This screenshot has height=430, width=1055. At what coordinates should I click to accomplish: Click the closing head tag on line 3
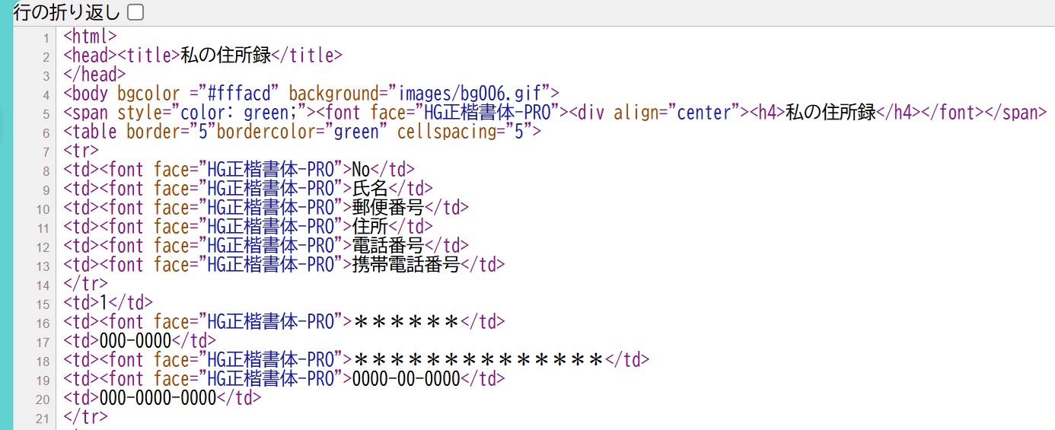coord(94,75)
